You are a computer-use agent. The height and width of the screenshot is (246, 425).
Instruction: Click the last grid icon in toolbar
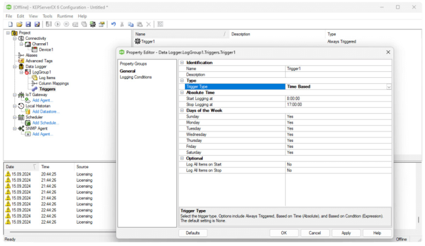160,24
